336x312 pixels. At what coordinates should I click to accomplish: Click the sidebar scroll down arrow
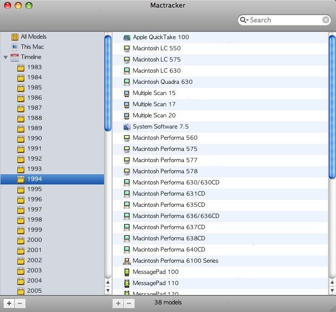coord(108,291)
